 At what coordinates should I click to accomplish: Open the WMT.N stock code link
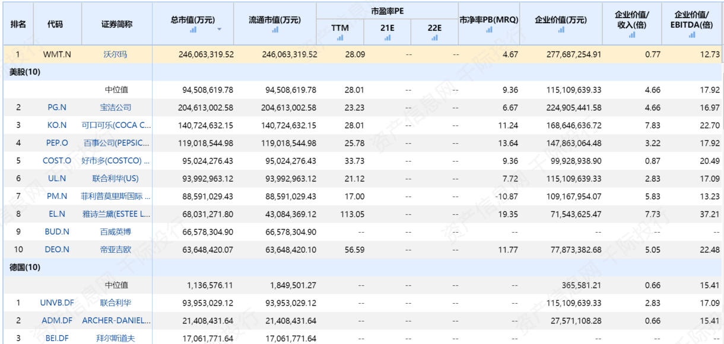coord(57,54)
